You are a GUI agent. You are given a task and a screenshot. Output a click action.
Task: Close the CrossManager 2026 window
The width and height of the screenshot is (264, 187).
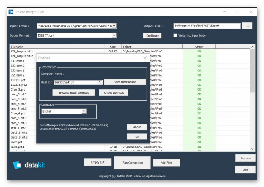251,12
